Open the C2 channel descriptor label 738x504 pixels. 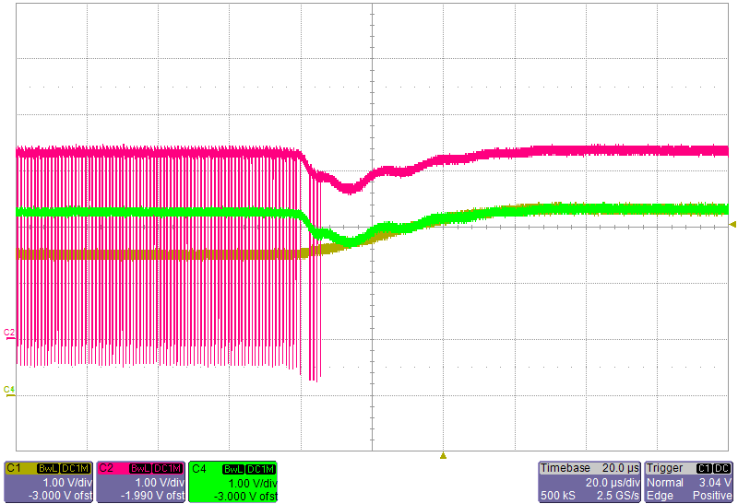click(x=106, y=468)
